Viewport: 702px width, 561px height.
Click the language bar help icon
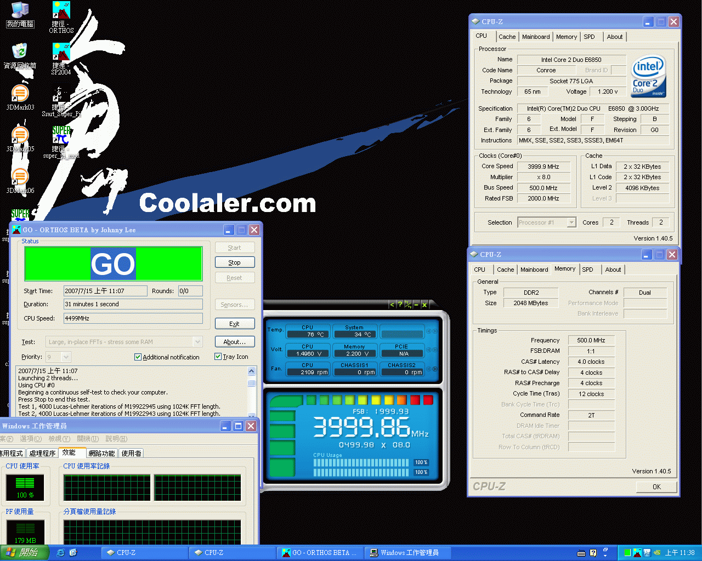593,553
